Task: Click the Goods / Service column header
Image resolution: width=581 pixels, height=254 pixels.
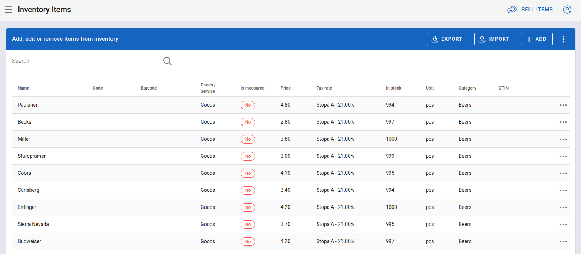Action: [208, 88]
